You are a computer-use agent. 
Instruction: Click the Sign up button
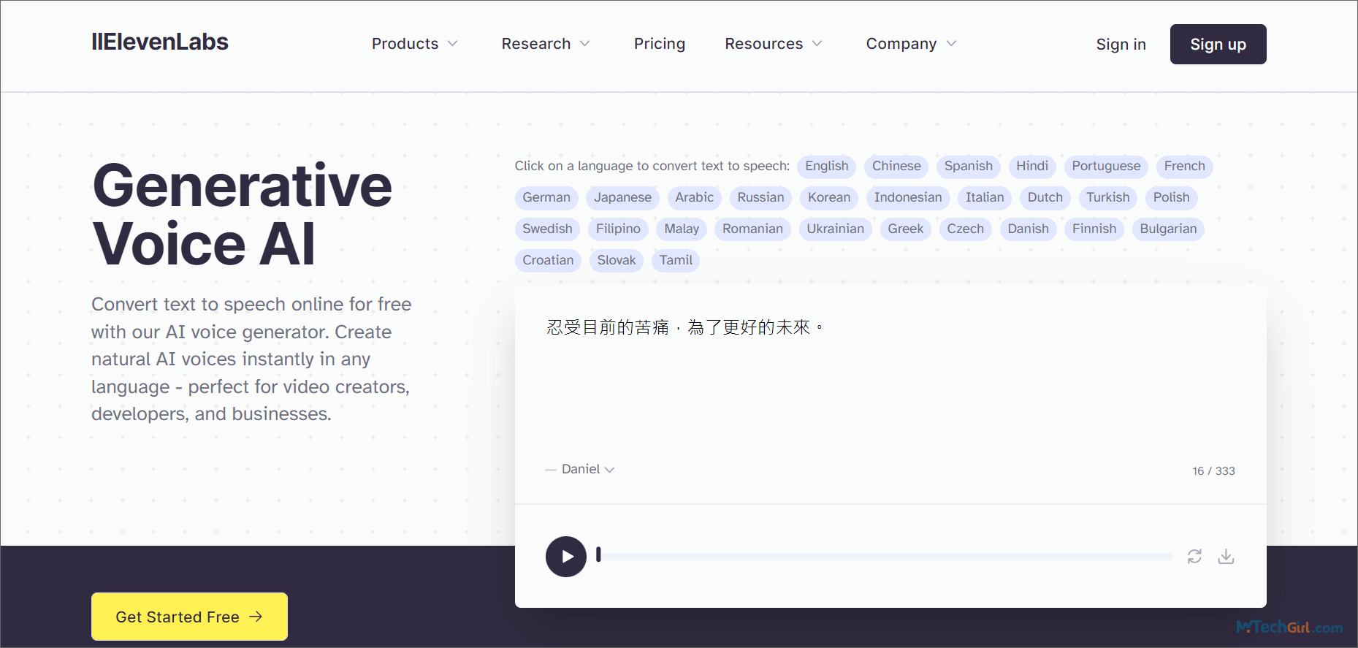tap(1218, 45)
